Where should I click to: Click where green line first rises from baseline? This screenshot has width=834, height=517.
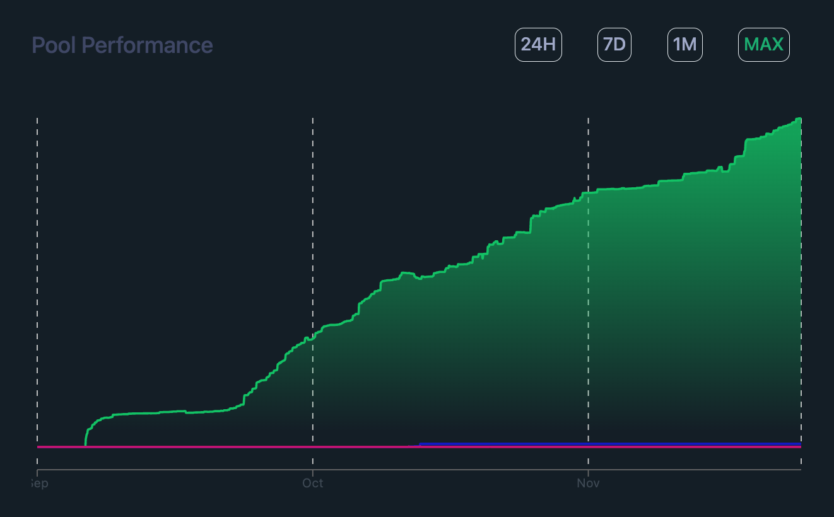(x=86, y=441)
